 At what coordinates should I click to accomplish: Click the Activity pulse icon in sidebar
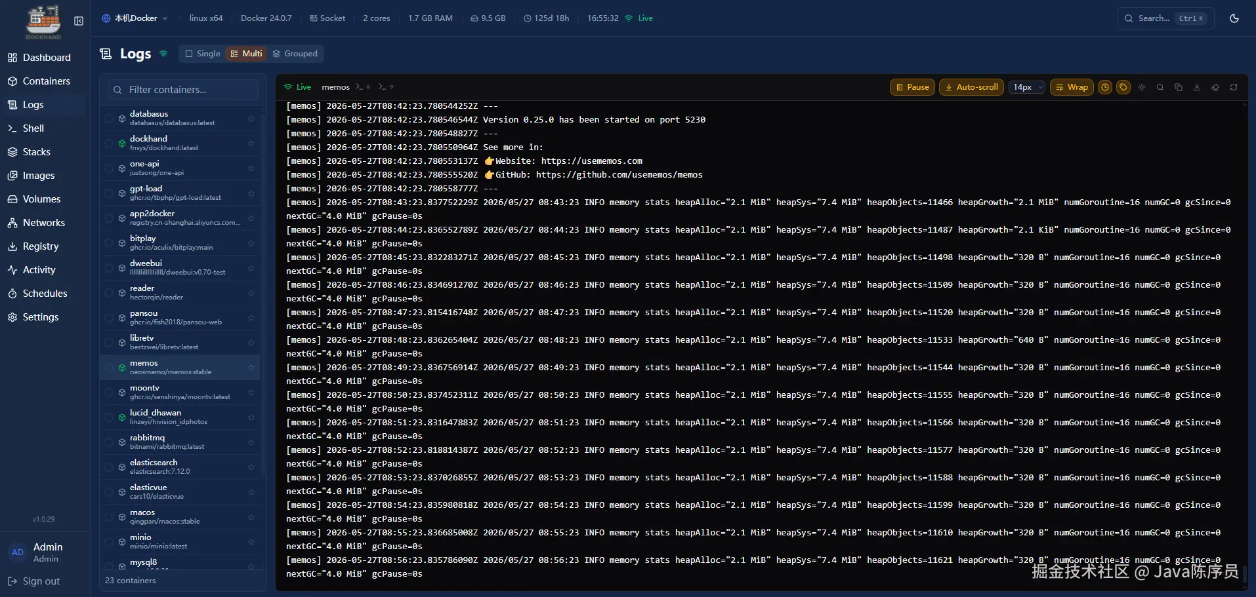click(x=12, y=270)
